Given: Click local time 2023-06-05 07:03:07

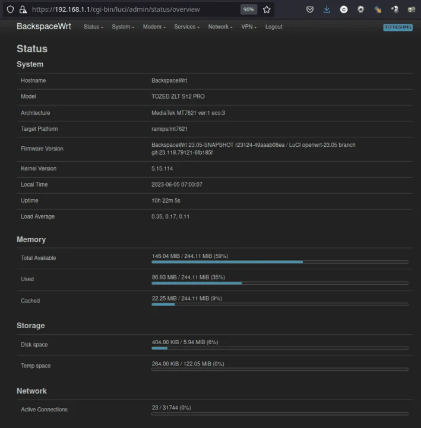Looking at the screenshot, I should tap(177, 184).
